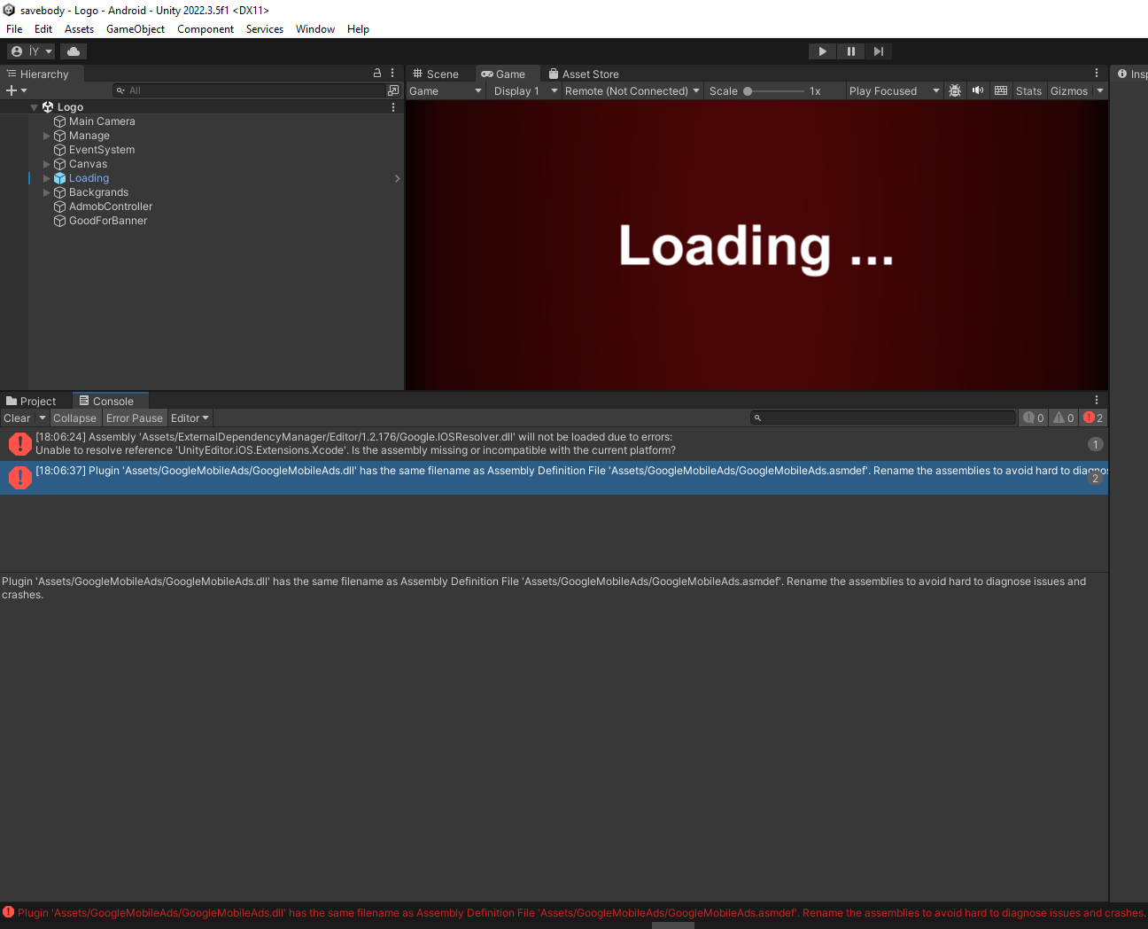The height and width of the screenshot is (929, 1148).
Task: Toggle the Game view keyboard shortcuts icon
Action: point(1001,90)
